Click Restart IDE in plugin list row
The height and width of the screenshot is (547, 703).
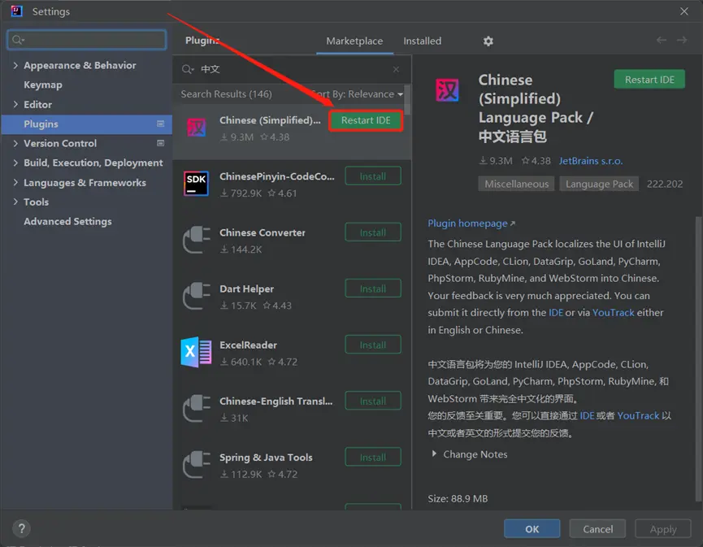point(366,120)
